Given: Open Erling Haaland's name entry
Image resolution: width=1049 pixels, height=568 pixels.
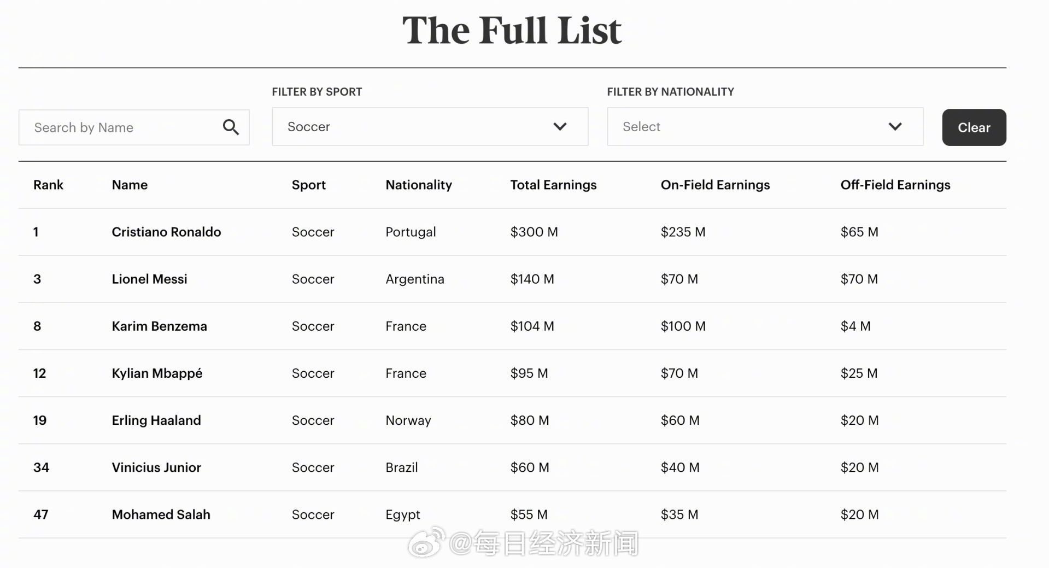Looking at the screenshot, I should (x=156, y=420).
